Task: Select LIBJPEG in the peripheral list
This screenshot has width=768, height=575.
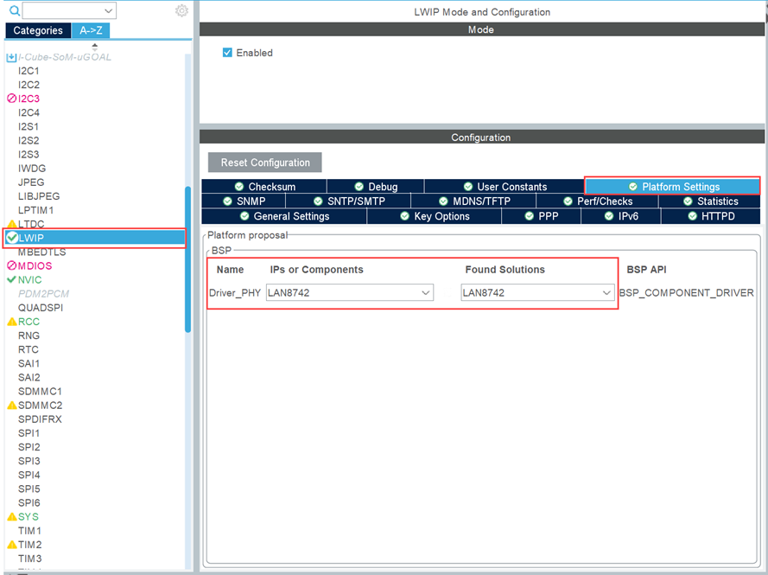Action: [x=39, y=196]
